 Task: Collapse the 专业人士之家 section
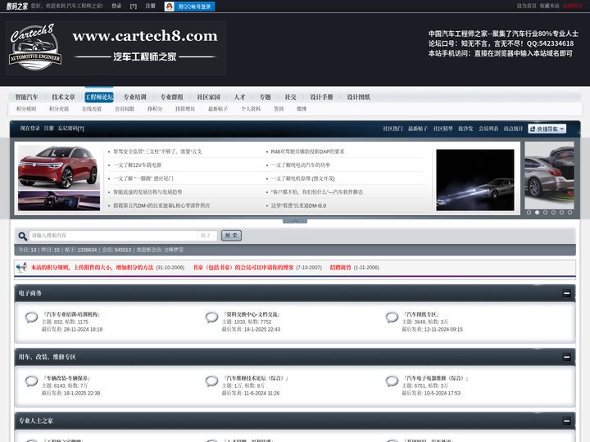click(x=567, y=421)
